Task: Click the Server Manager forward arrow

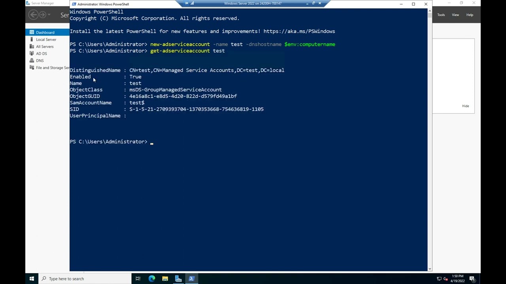Action: click(42, 15)
